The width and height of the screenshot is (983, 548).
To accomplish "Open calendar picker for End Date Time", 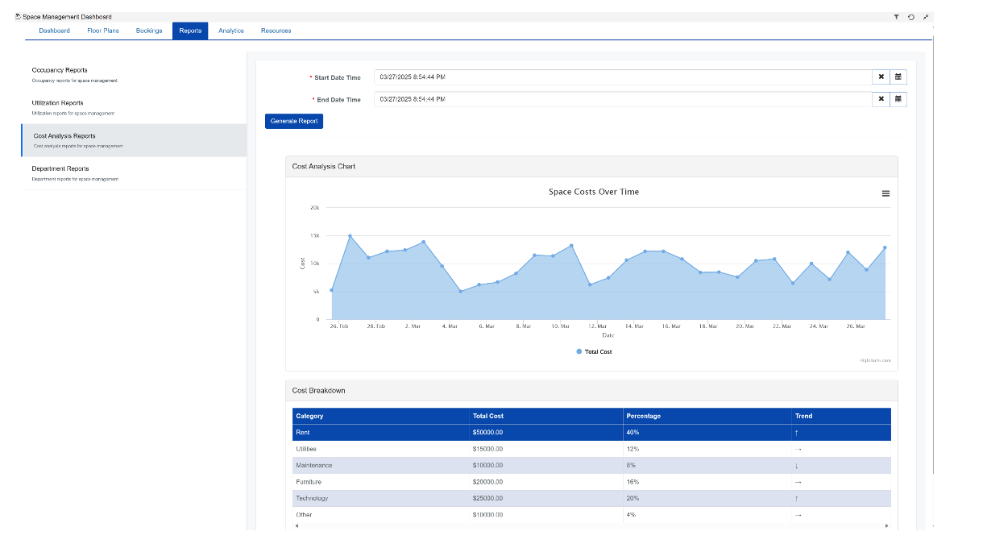I will point(898,99).
